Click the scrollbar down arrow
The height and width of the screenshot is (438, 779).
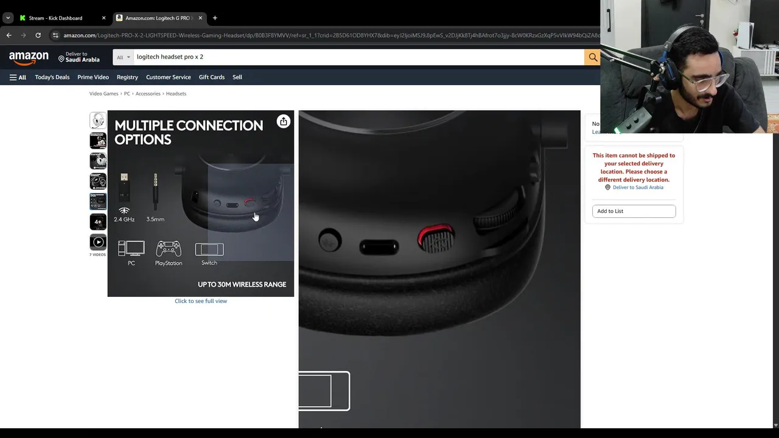pyautogui.click(x=775, y=425)
